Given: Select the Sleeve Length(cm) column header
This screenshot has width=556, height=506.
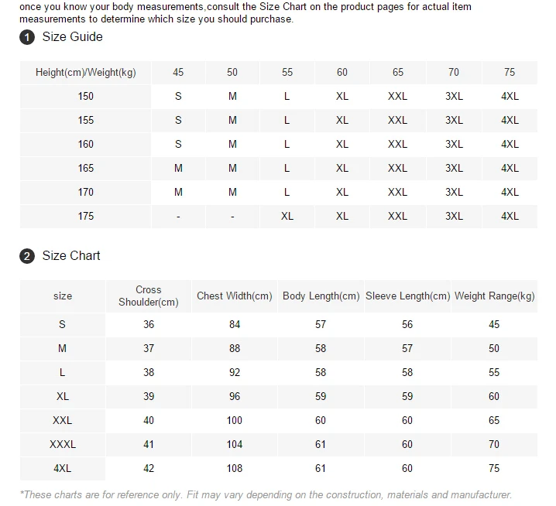Looking at the screenshot, I should (407, 296).
